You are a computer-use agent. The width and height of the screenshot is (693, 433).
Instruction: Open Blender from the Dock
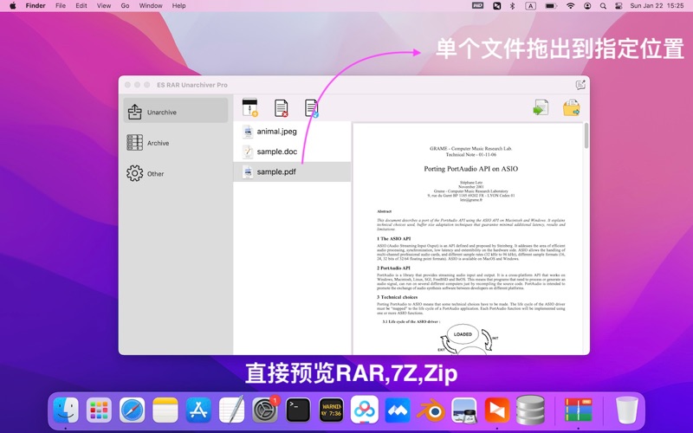[x=431, y=410]
